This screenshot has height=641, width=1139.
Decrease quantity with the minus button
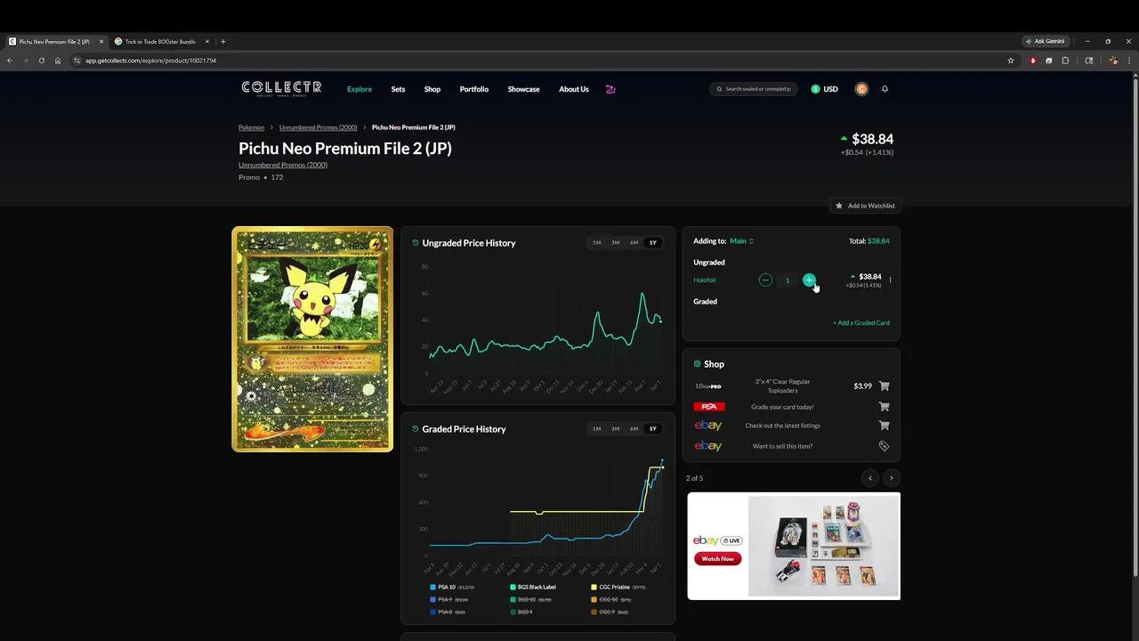pyautogui.click(x=765, y=280)
